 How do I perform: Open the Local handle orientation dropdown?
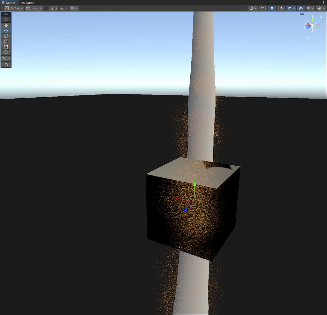click(x=34, y=8)
